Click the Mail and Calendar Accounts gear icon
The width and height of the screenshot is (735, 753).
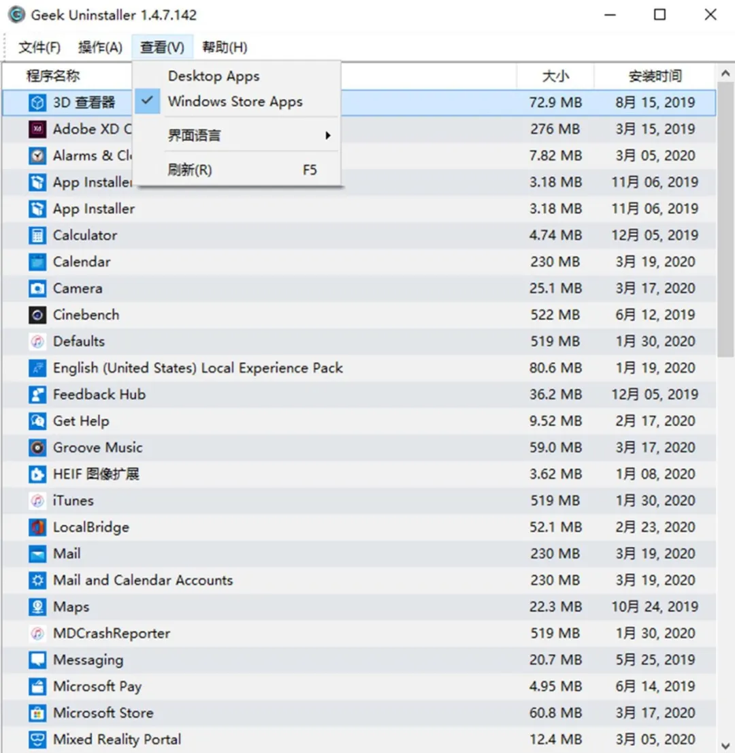[37, 581]
